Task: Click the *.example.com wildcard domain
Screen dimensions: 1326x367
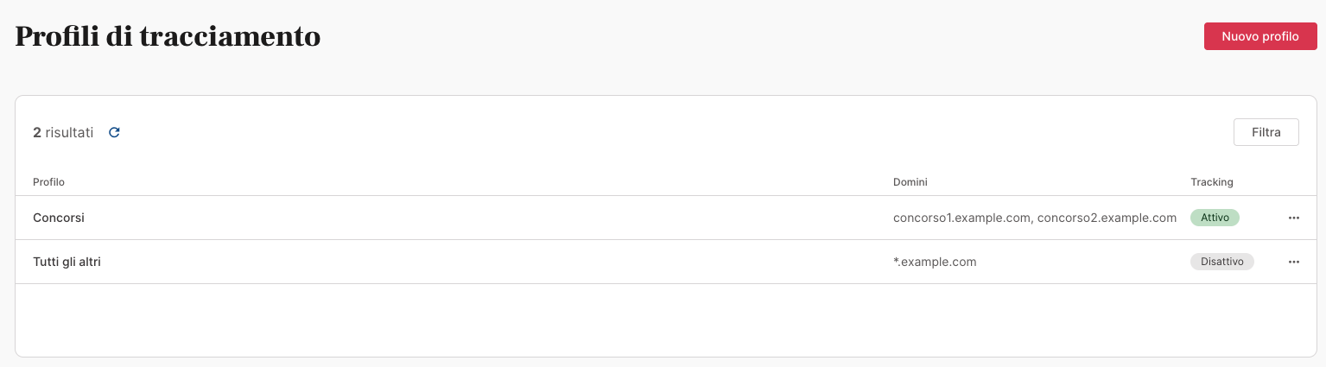Action: tap(935, 262)
